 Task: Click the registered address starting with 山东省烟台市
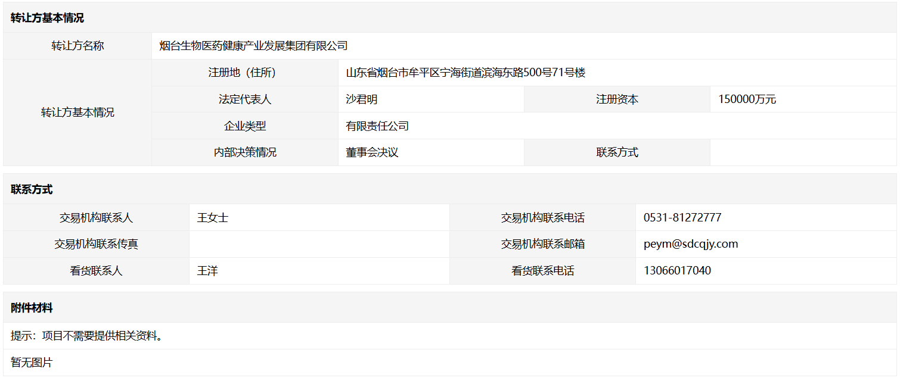[x=465, y=73]
